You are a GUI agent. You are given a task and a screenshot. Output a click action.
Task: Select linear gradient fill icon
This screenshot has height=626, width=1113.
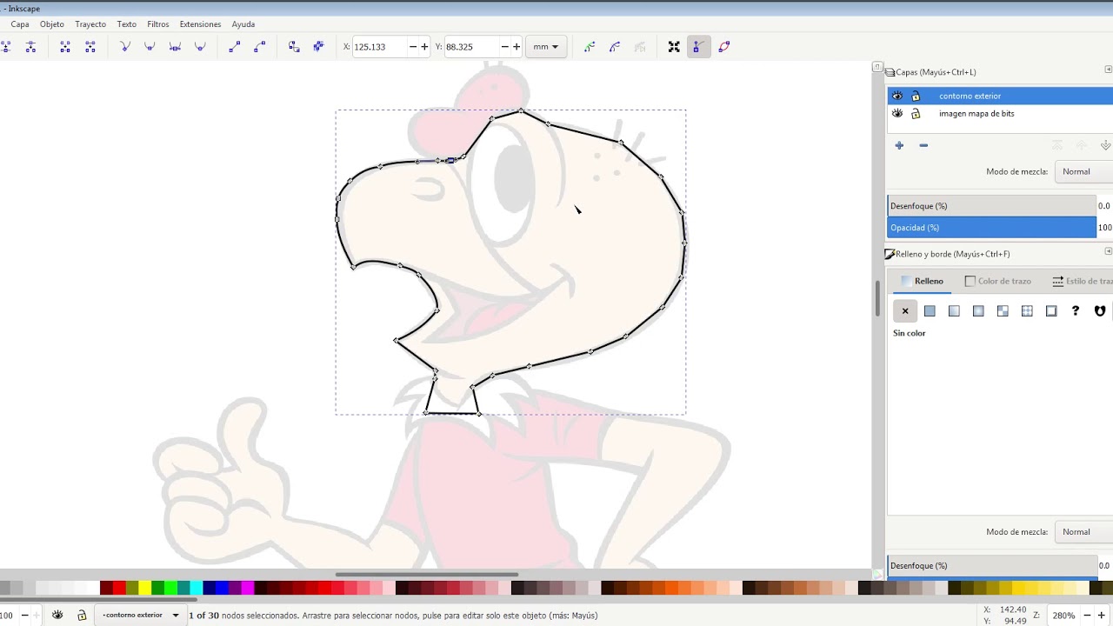click(x=954, y=310)
